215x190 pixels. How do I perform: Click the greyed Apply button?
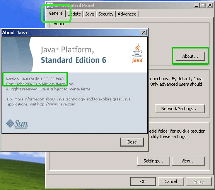click(x=199, y=181)
